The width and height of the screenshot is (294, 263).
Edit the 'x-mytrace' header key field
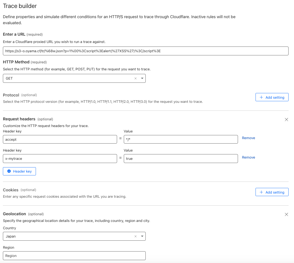(x=60, y=159)
